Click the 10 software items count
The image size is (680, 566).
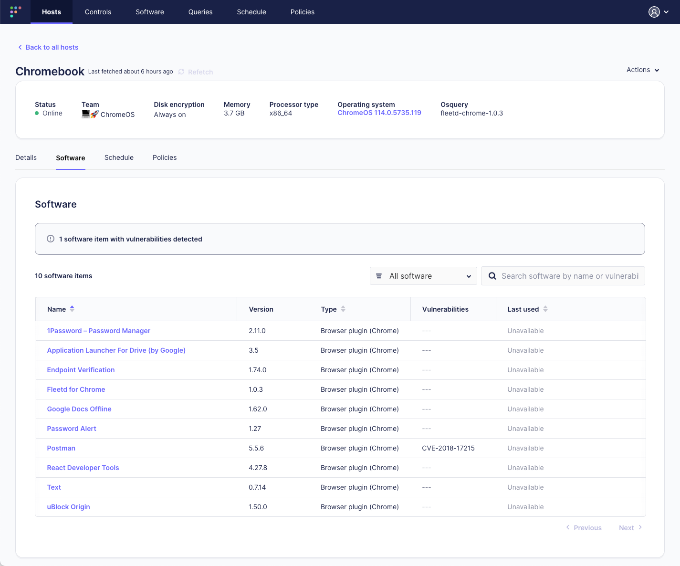(x=63, y=276)
